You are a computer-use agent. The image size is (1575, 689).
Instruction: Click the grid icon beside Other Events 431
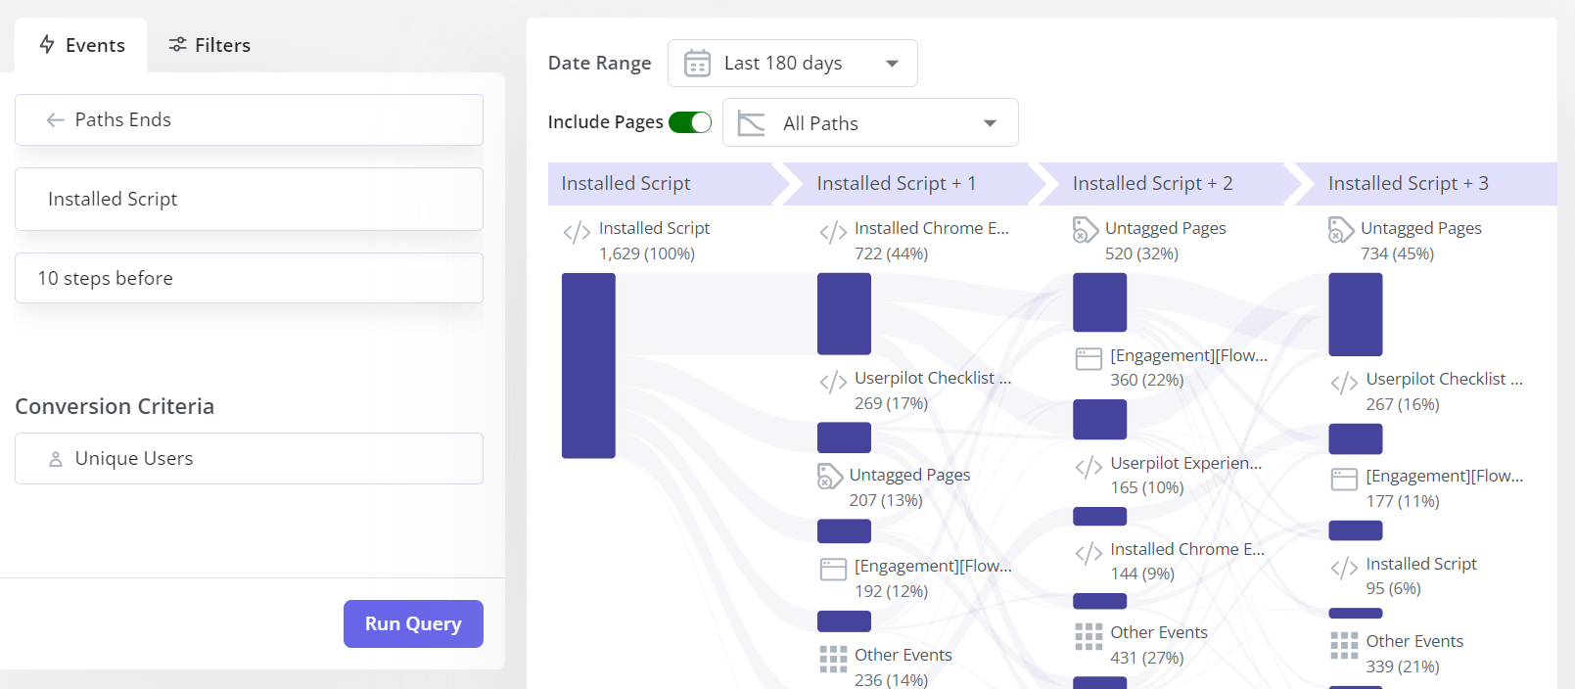tap(1089, 636)
